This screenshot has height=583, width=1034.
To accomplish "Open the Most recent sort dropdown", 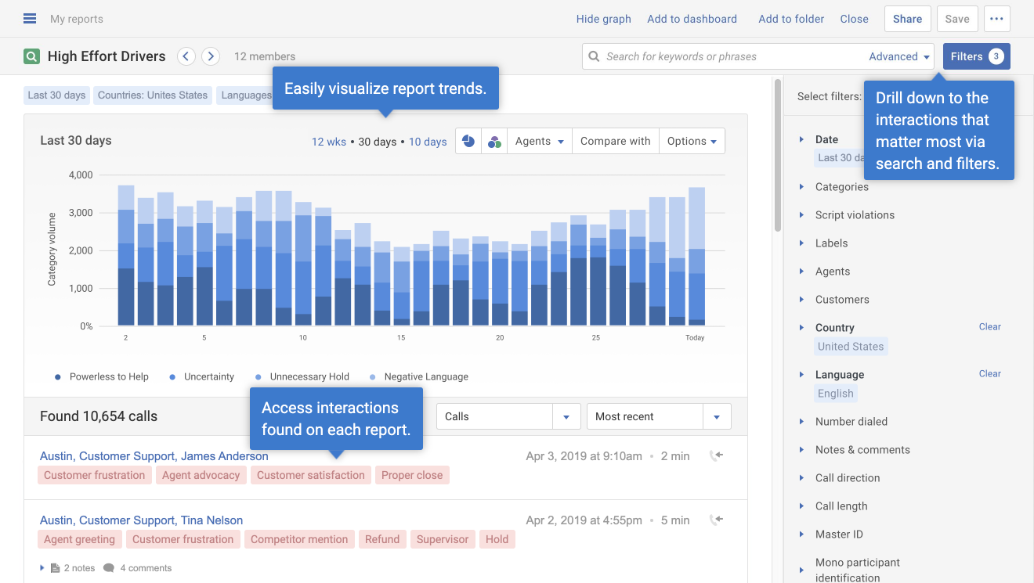I will click(658, 416).
